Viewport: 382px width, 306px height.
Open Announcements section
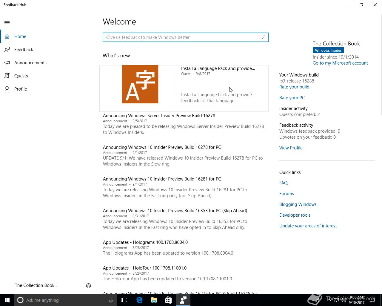45,63
